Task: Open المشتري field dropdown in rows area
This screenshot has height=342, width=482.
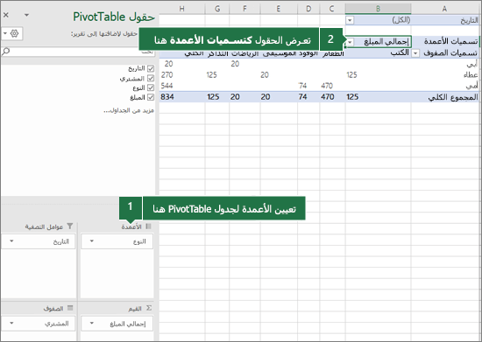Action: (11, 323)
